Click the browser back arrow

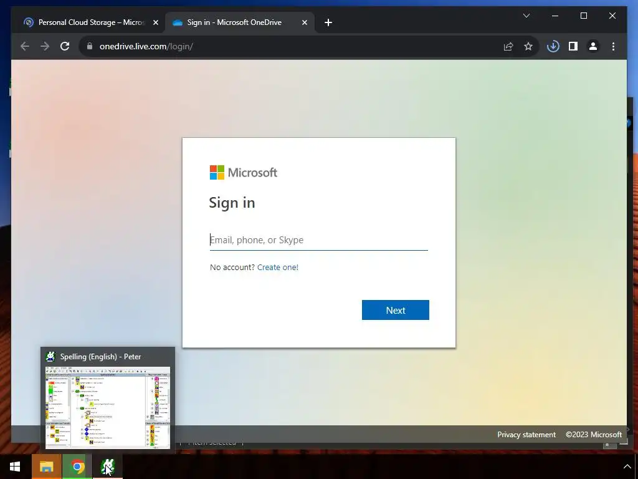click(x=25, y=46)
